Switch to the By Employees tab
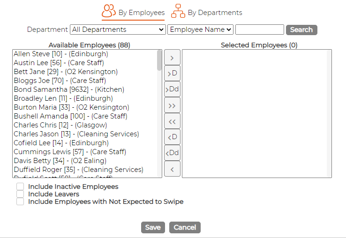Image resolution: width=346 pixels, height=238 pixels. 133,12
